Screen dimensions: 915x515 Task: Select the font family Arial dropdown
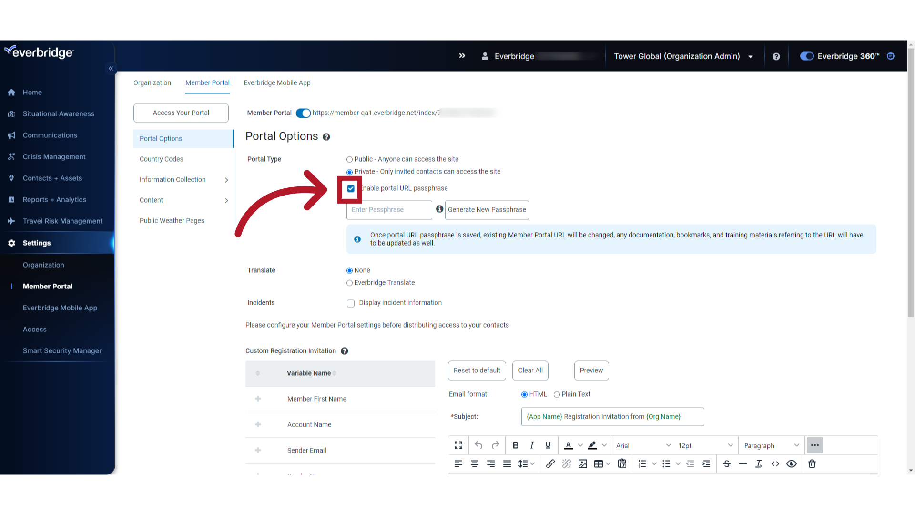pyautogui.click(x=641, y=445)
